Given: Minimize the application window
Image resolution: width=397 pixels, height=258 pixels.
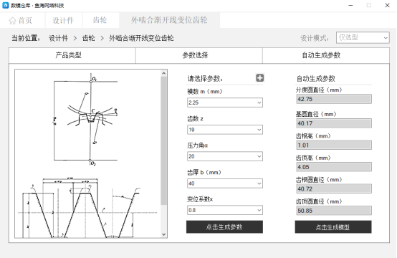Looking at the screenshot, I should (x=350, y=5).
